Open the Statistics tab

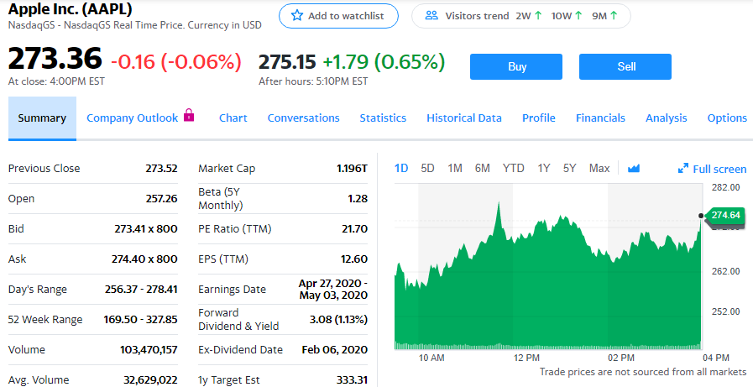coord(383,118)
